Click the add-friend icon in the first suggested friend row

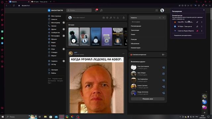pos(164,67)
